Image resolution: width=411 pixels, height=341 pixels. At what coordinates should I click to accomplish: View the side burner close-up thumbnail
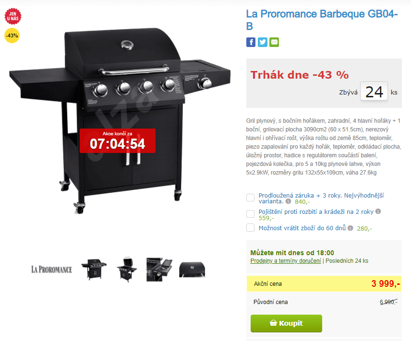[159, 270]
